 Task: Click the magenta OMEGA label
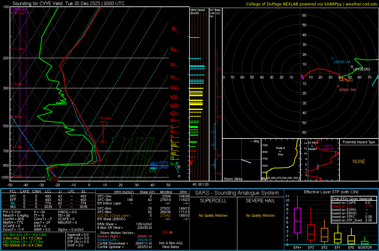click(x=20, y=9)
